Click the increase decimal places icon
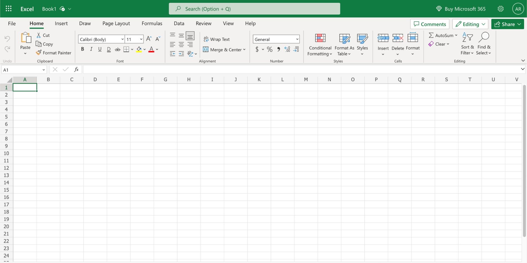The height and width of the screenshot is (263, 527). [287, 49]
